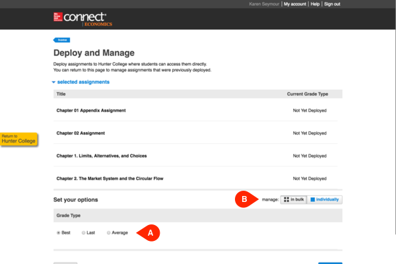Select the Average grade type radio button
This screenshot has width=396, height=264.
pos(109,233)
